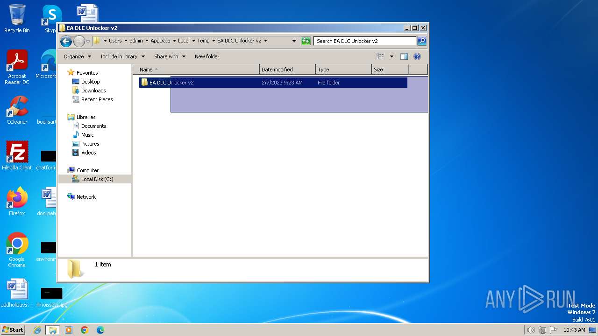Viewport: 598px width, 336px height.
Task: Toggle the preview pane icon
Action: click(404, 56)
